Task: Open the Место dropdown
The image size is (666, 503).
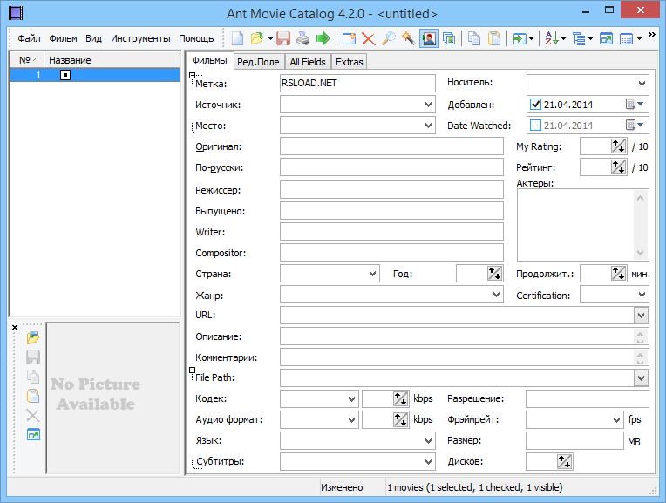Action: (x=429, y=126)
